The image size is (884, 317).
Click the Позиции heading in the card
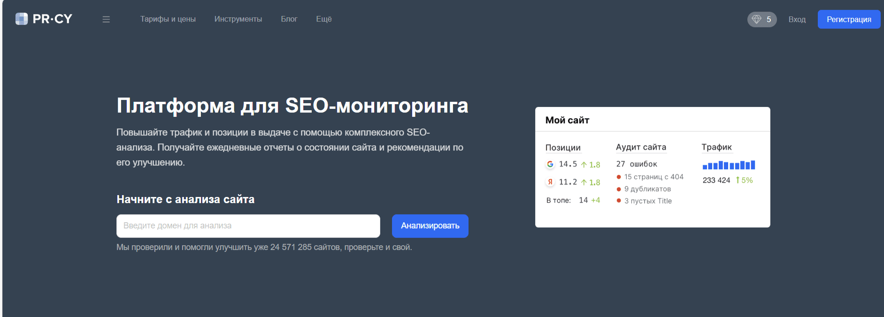pos(563,148)
